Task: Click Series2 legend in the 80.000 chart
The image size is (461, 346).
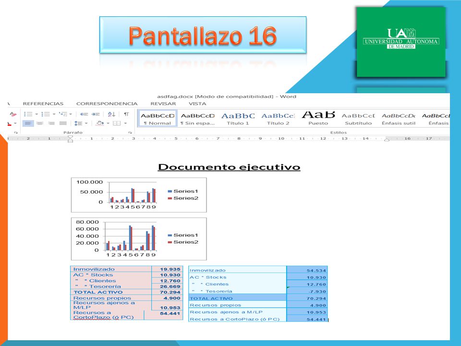Action: [x=183, y=242]
